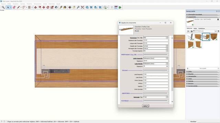Select the Offset tool
Screen dimensions: 220x123
40,7
